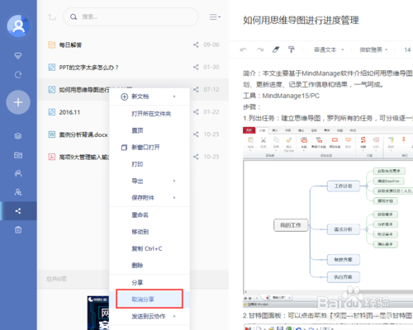
Task: Click the 09-06 date entry
Action: (x=211, y=45)
